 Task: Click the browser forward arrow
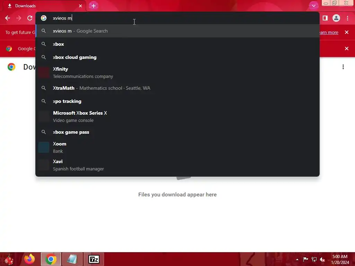click(19, 18)
